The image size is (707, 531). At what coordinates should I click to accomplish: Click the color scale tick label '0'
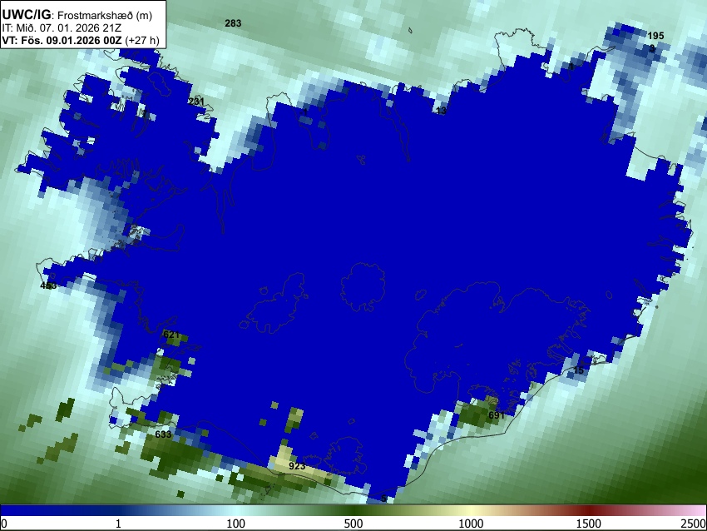click(4, 524)
